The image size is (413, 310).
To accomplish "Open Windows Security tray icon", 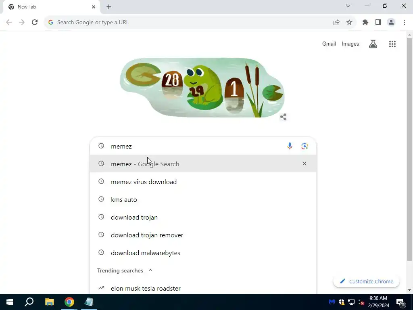I will coord(342,302).
